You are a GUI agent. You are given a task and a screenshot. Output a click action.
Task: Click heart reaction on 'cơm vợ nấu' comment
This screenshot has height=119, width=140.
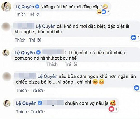[111, 109]
